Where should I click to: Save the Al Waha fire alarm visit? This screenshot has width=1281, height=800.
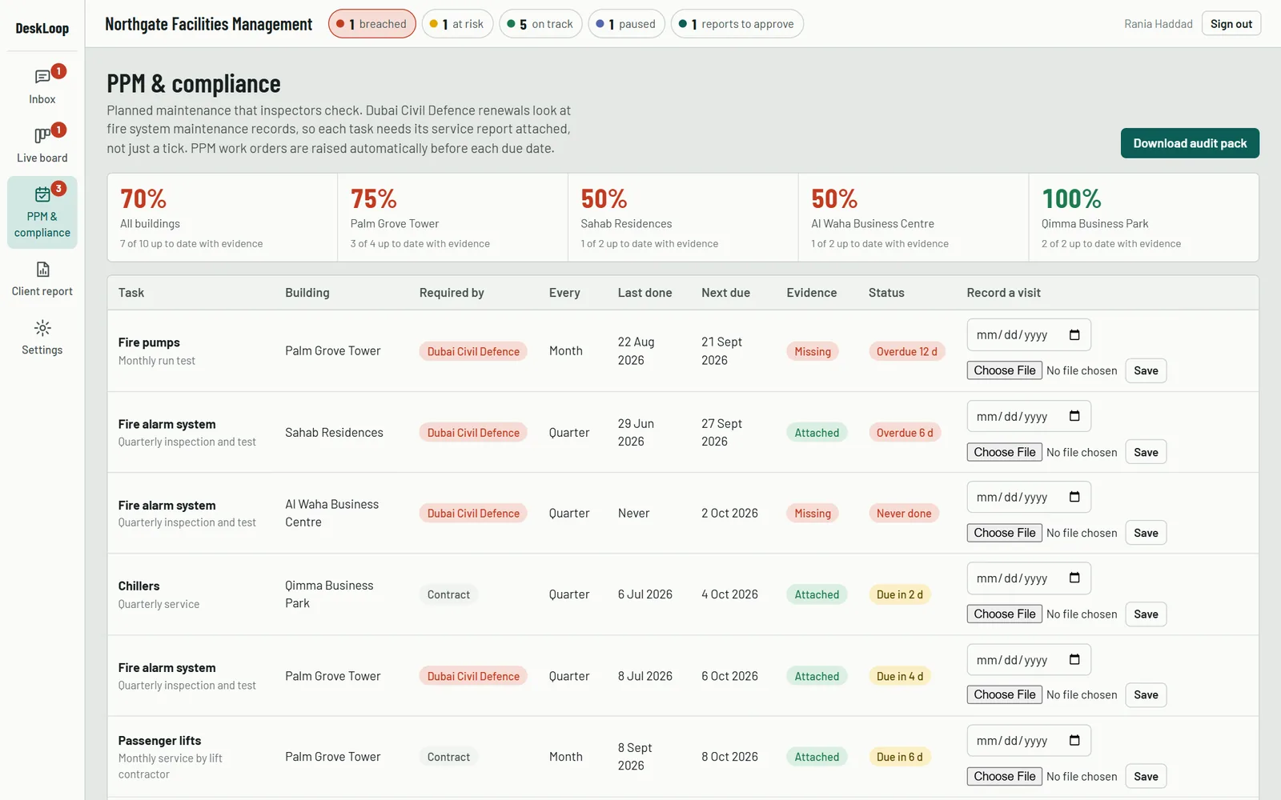click(1146, 533)
